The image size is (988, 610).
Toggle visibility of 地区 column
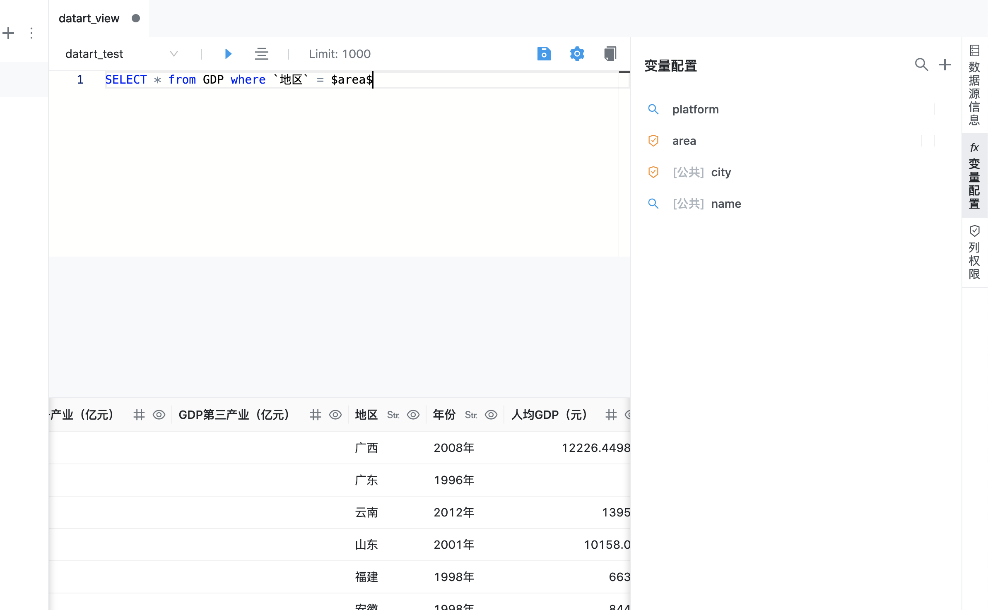[413, 415]
